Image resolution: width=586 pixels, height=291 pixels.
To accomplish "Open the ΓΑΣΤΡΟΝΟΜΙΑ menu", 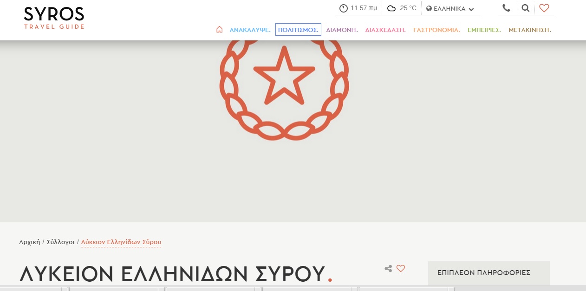I will click(x=436, y=30).
